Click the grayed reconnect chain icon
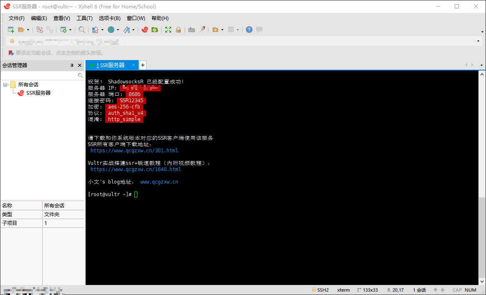The image size is (486, 295). pyautogui.click(x=50, y=30)
